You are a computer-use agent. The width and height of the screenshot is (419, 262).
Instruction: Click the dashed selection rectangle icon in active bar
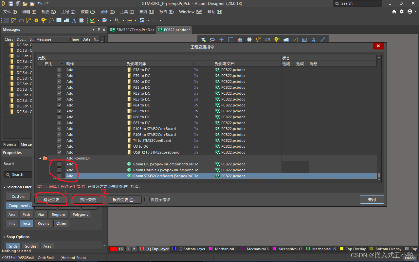[x=231, y=40]
